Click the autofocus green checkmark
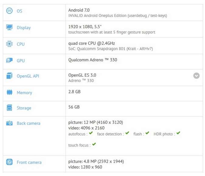Image resolution: width=205 pixels, height=176 pixels. [91, 133]
